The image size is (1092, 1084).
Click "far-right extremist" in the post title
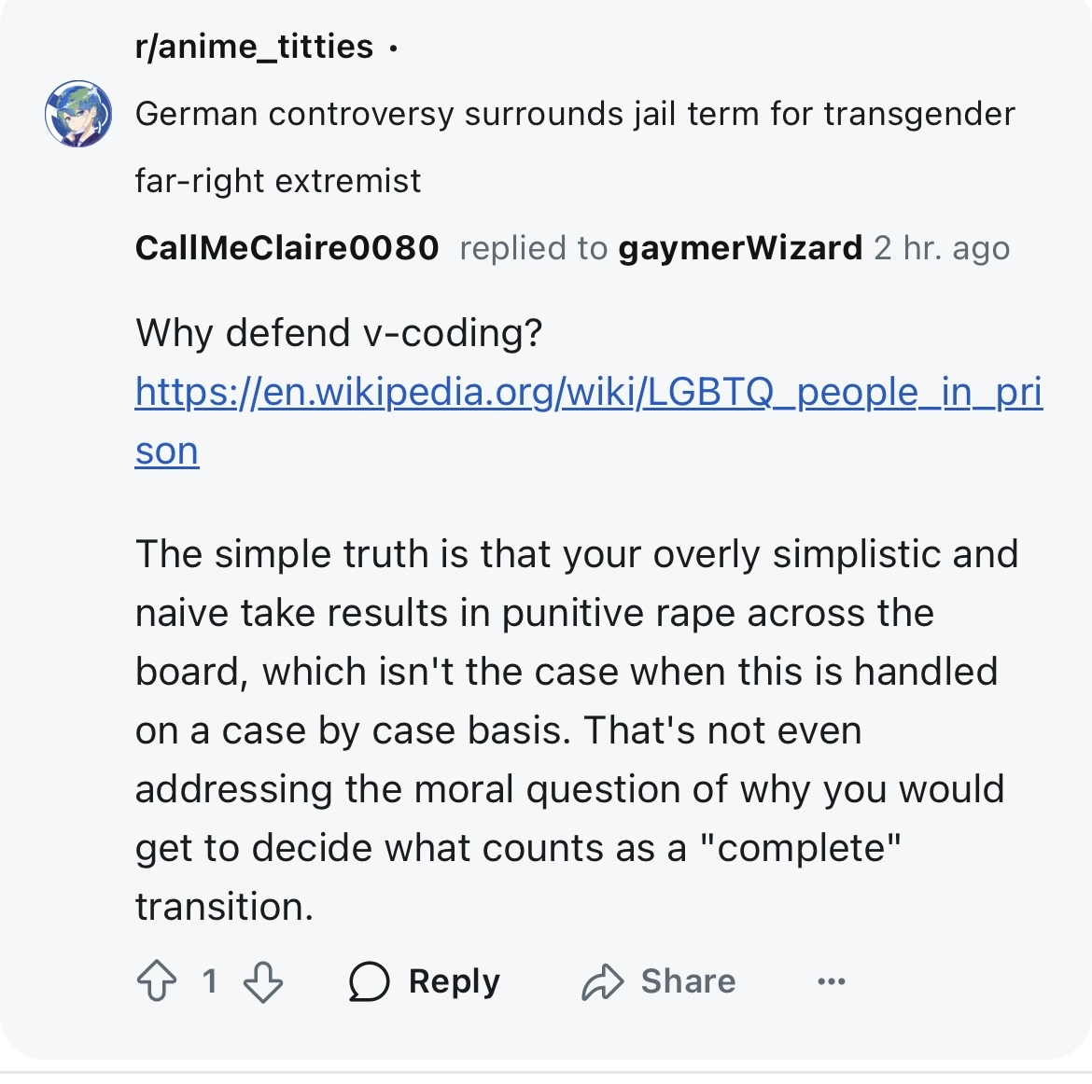[x=278, y=181]
